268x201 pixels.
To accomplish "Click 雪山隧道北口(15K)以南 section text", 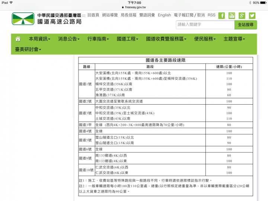I will click(115, 143).
